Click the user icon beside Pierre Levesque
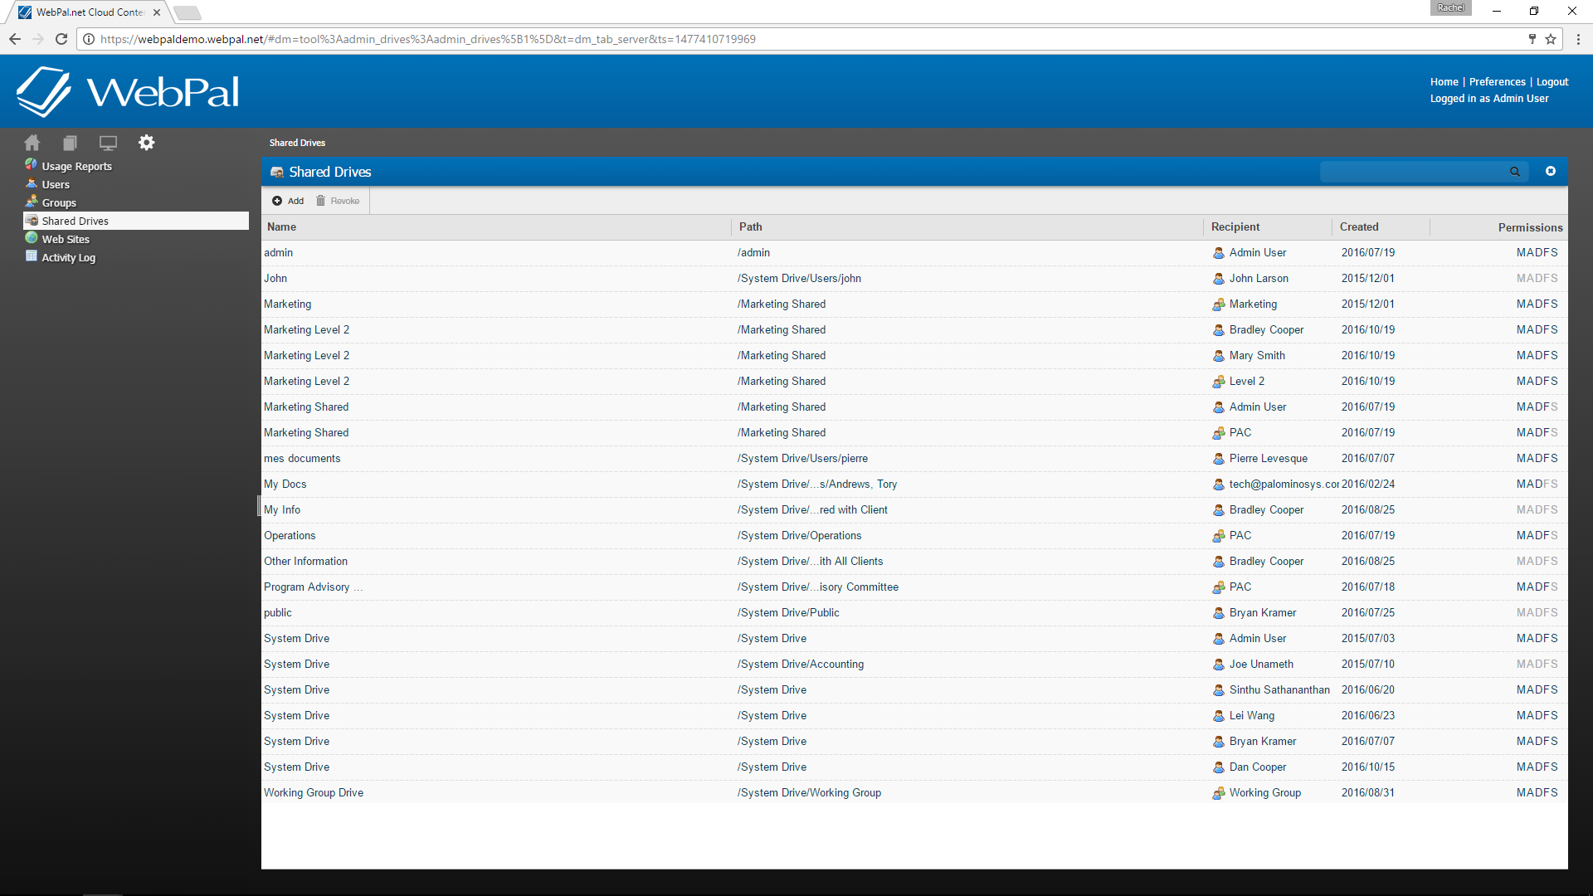Image resolution: width=1593 pixels, height=896 pixels. 1219,459
